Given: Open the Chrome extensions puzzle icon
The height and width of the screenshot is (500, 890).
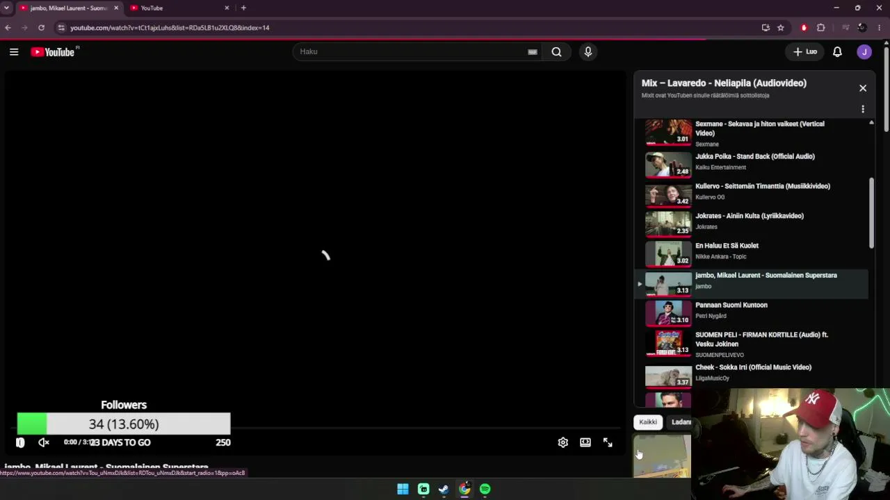Looking at the screenshot, I should coord(821,28).
